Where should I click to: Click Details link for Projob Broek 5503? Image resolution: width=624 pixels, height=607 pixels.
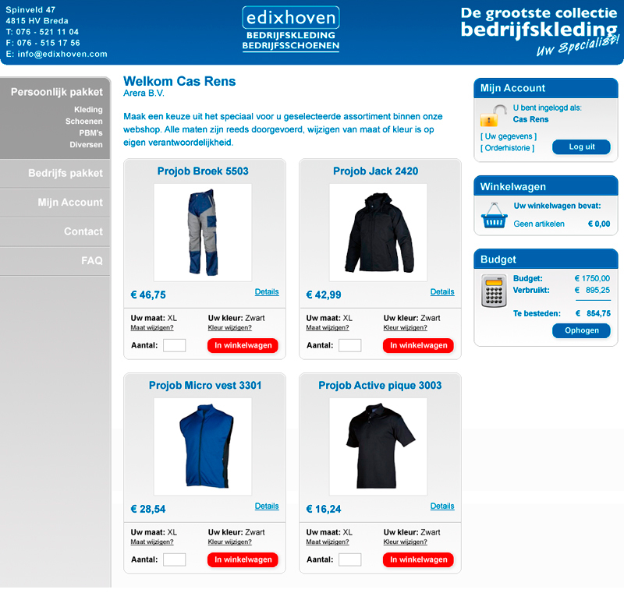click(x=267, y=291)
